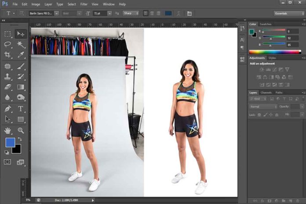Screen dimensions: 306x204
Task: Select the Move tool
Action: click(20, 34)
